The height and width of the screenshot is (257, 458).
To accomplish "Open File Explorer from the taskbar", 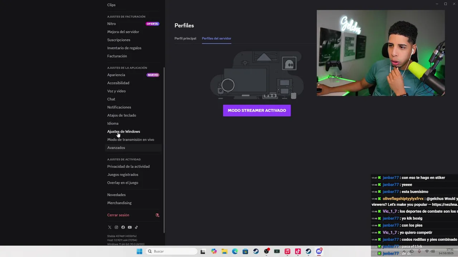I will (224, 251).
